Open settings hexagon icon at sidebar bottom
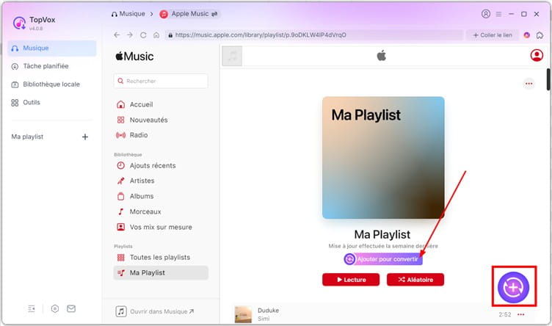Screen dimensions: 552x326 (55, 309)
